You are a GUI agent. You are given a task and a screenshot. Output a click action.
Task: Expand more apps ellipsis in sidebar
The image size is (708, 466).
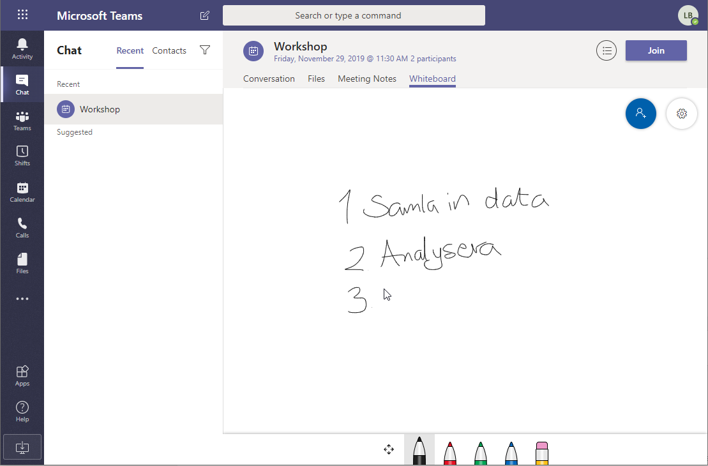coord(22,299)
